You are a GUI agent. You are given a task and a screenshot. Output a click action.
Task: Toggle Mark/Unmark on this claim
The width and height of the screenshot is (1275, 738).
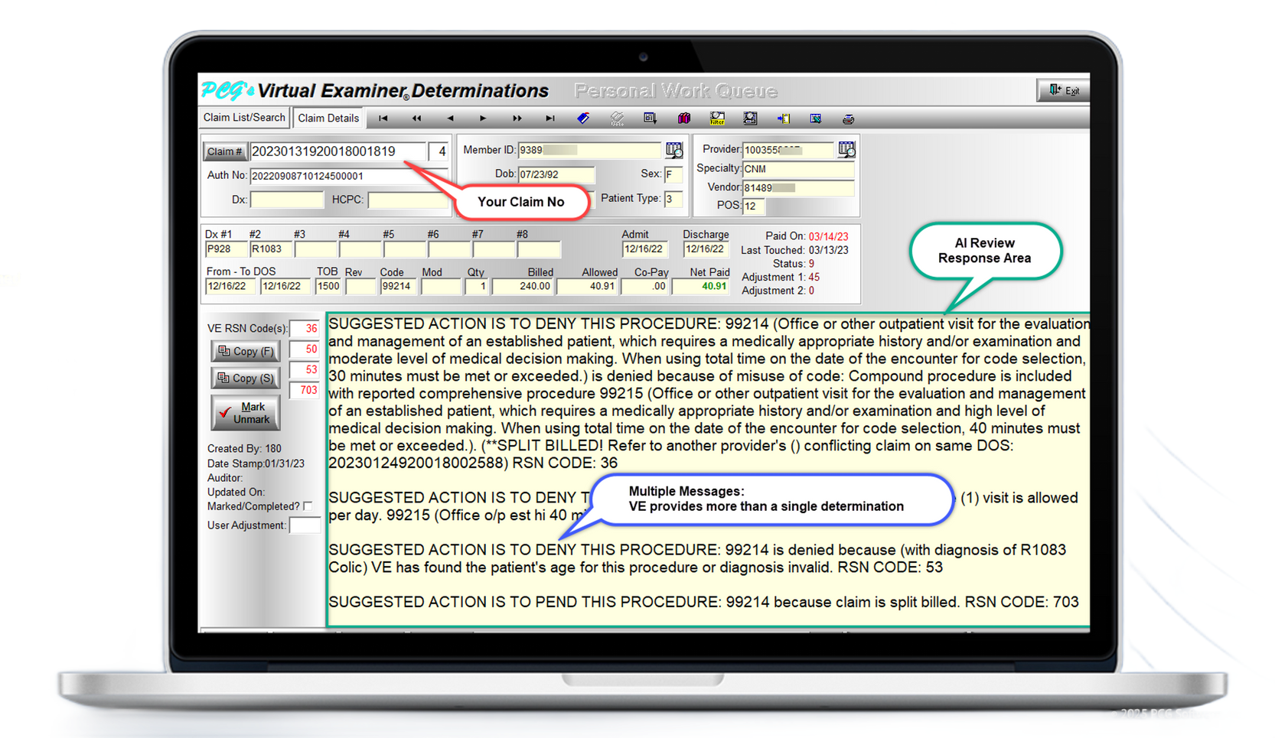point(245,412)
